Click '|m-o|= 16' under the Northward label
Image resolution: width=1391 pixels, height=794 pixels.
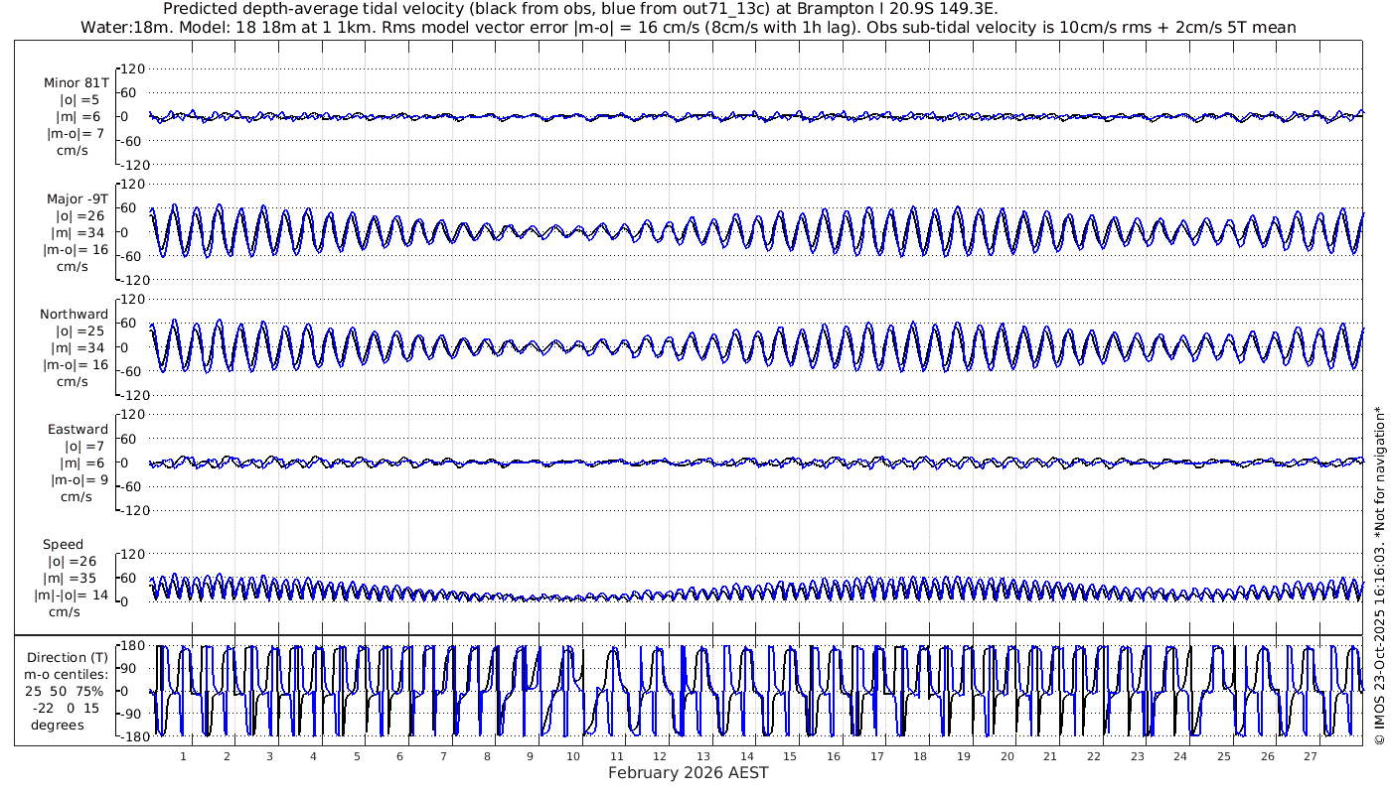coord(77,364)
